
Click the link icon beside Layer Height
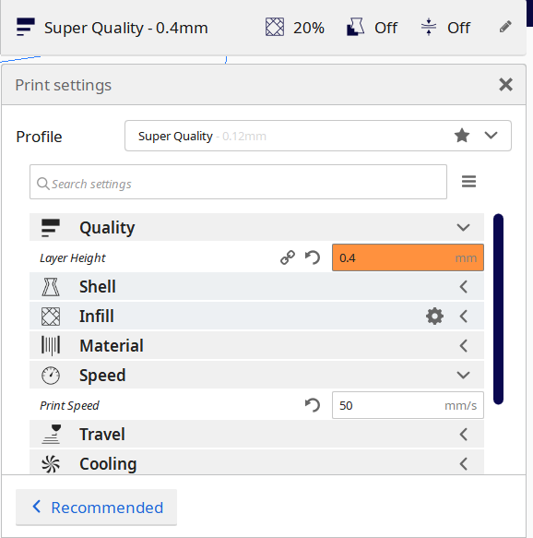[288, 257]
